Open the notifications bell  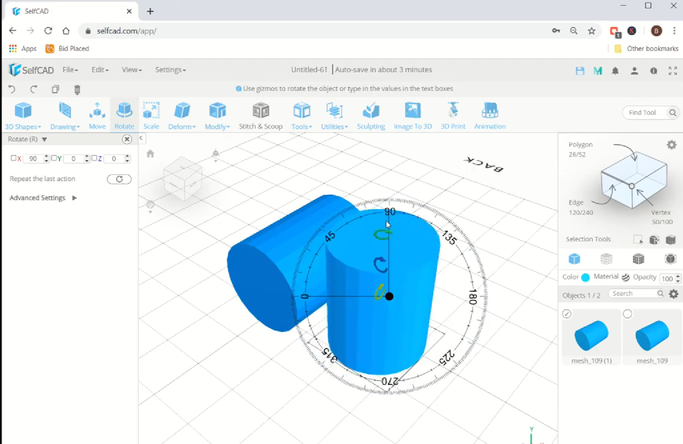615,71
